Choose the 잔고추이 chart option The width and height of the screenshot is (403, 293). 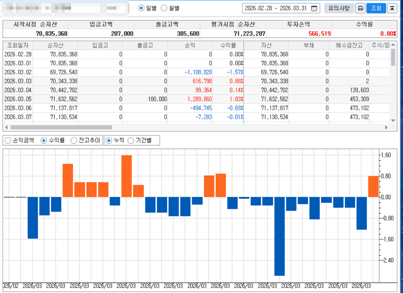[x=74, y=140]
